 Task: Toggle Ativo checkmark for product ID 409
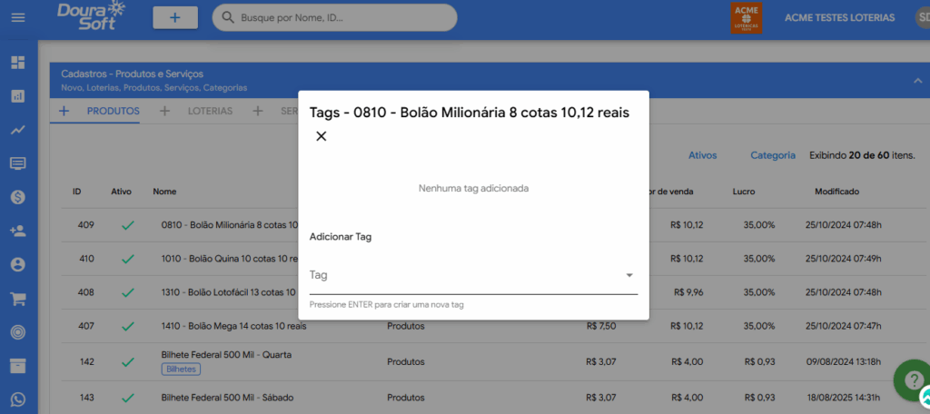[x=127, y=224]
